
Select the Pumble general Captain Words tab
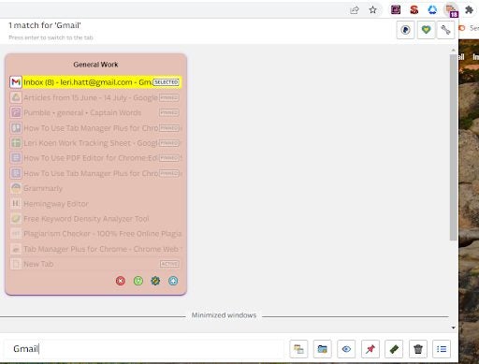click(x=95, y=112)
